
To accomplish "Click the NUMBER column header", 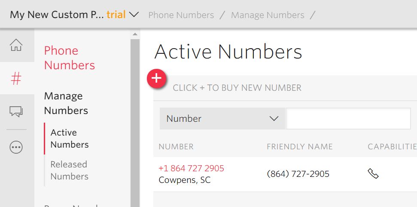I will point(176,146).
